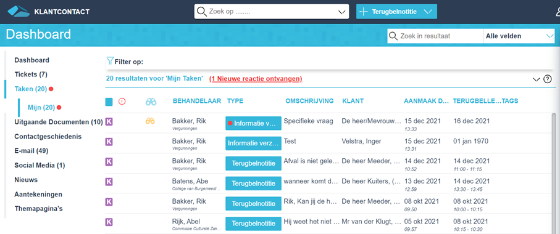
Task: Click yellow binoculars icon in first row
Action: click(150, 121)
